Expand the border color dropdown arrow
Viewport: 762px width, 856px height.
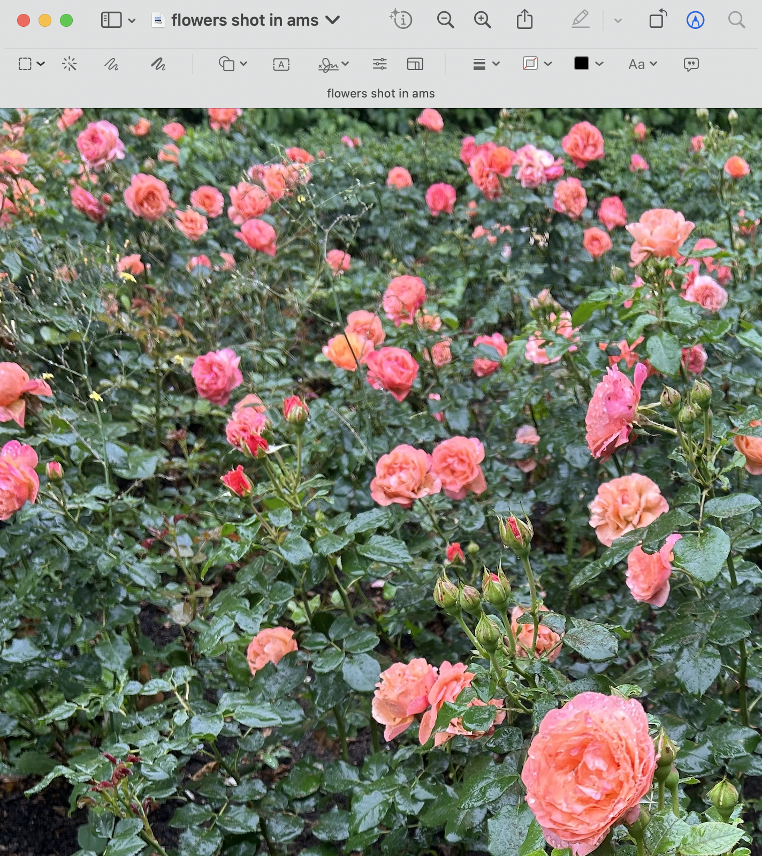pos(548,64)
